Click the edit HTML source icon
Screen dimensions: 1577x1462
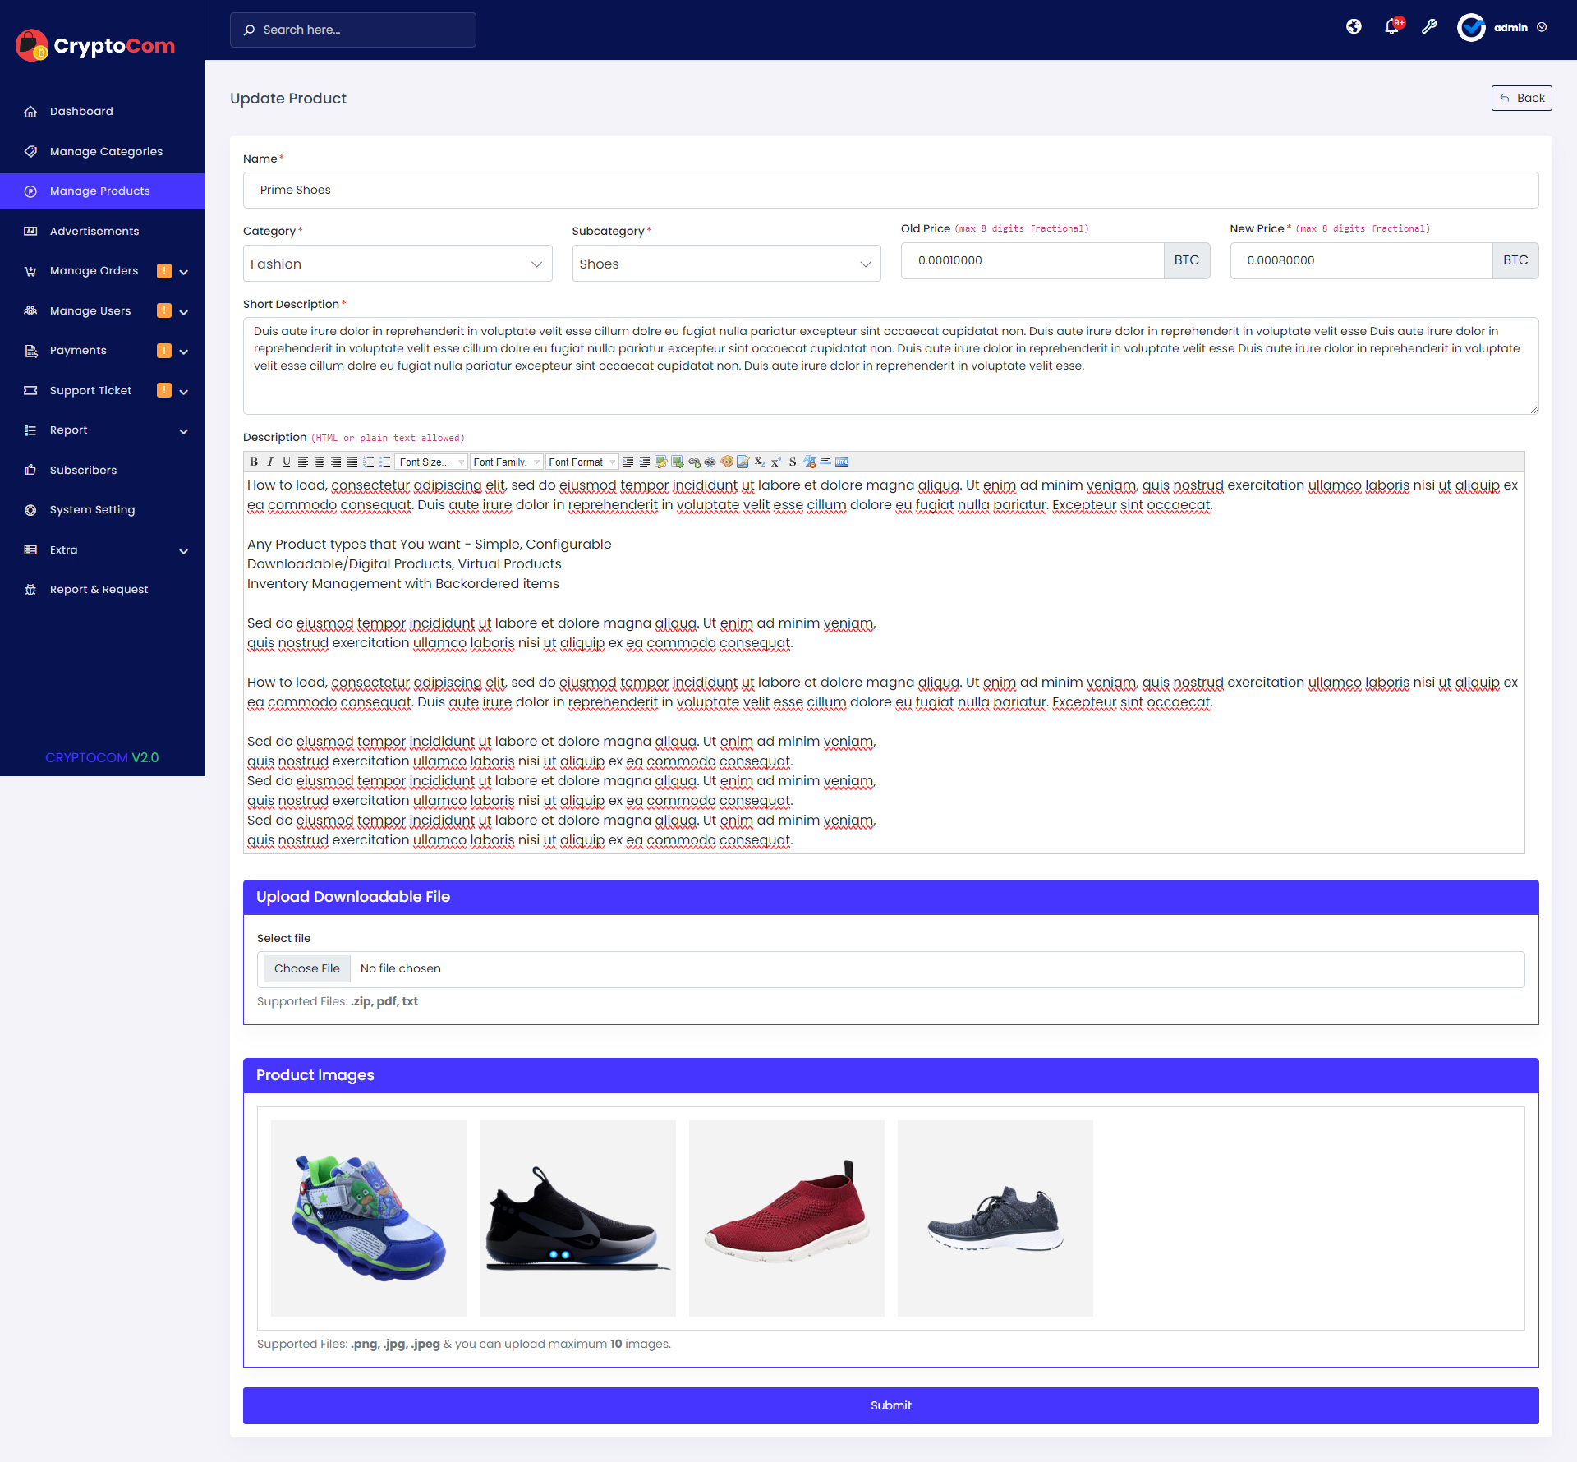click(842, 462)
